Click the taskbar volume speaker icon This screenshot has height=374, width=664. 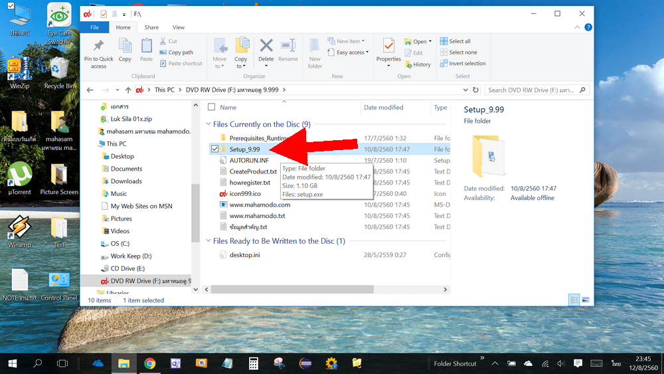(x=561, y=363)
